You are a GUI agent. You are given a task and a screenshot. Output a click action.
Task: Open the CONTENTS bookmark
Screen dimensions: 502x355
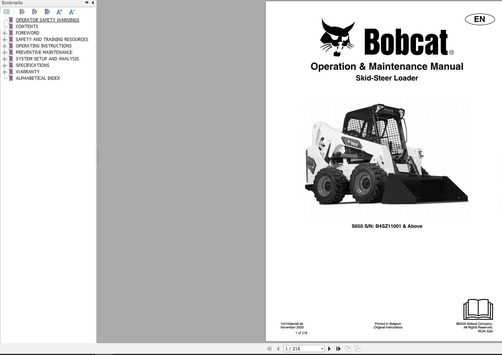[27, 27]
